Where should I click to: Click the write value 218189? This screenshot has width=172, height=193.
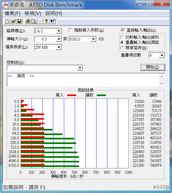click(138, 115)
